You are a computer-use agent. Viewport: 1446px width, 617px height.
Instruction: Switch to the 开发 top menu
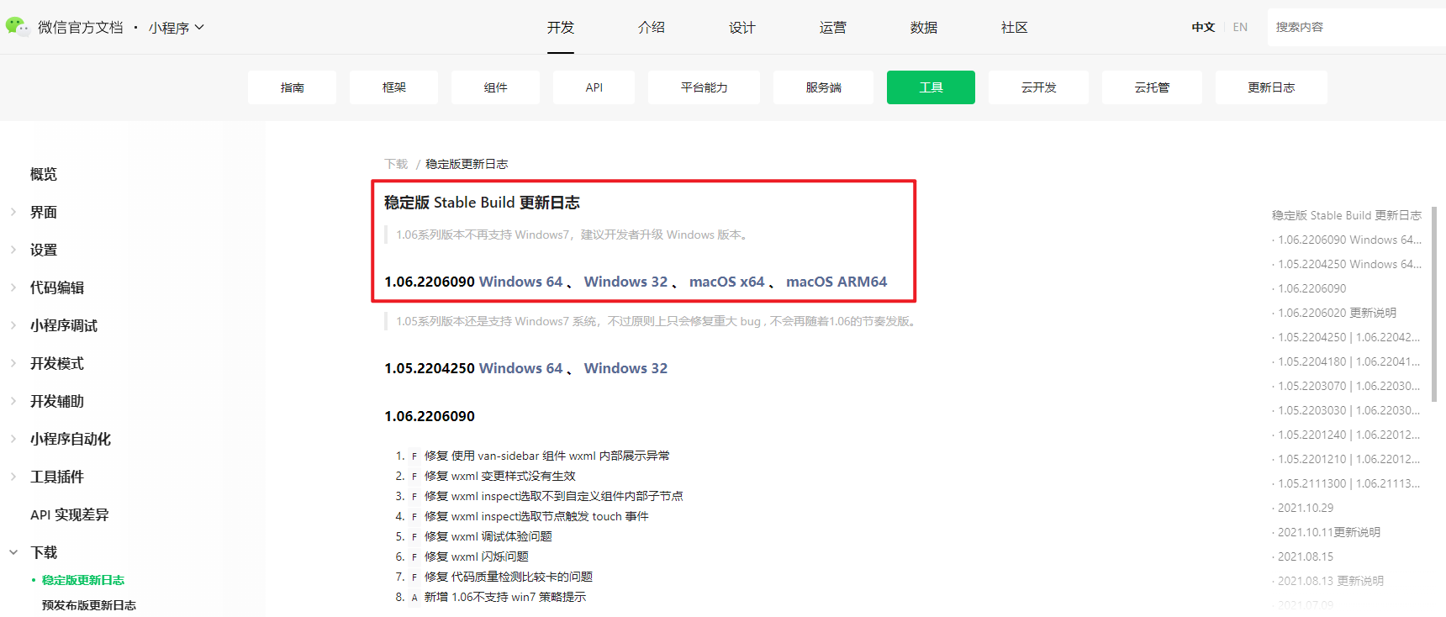tap(561, 28)
